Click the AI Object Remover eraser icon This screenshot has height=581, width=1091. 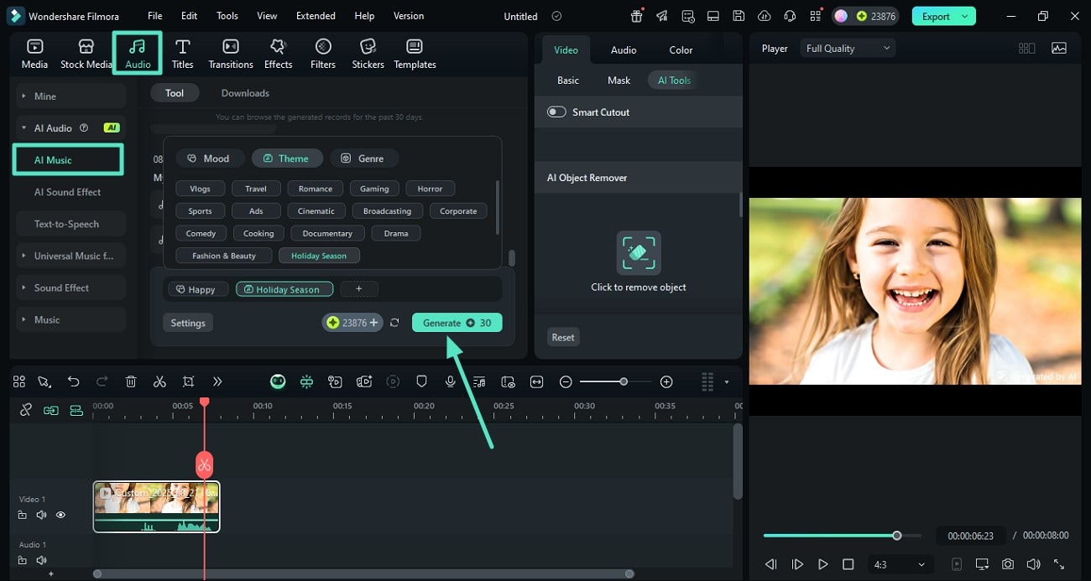coord(638,252)
